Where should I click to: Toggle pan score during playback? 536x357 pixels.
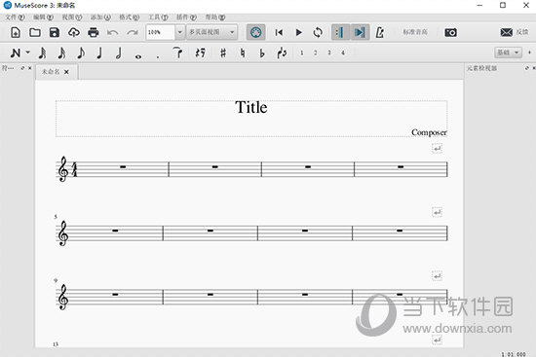(360, 32)
